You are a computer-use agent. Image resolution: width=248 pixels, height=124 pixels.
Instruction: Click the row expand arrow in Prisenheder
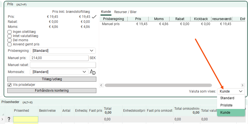(3, 119)
